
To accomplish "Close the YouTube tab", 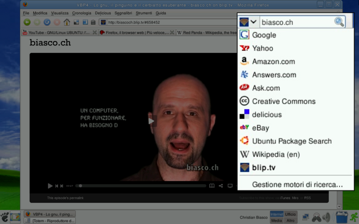I will 94,33.
